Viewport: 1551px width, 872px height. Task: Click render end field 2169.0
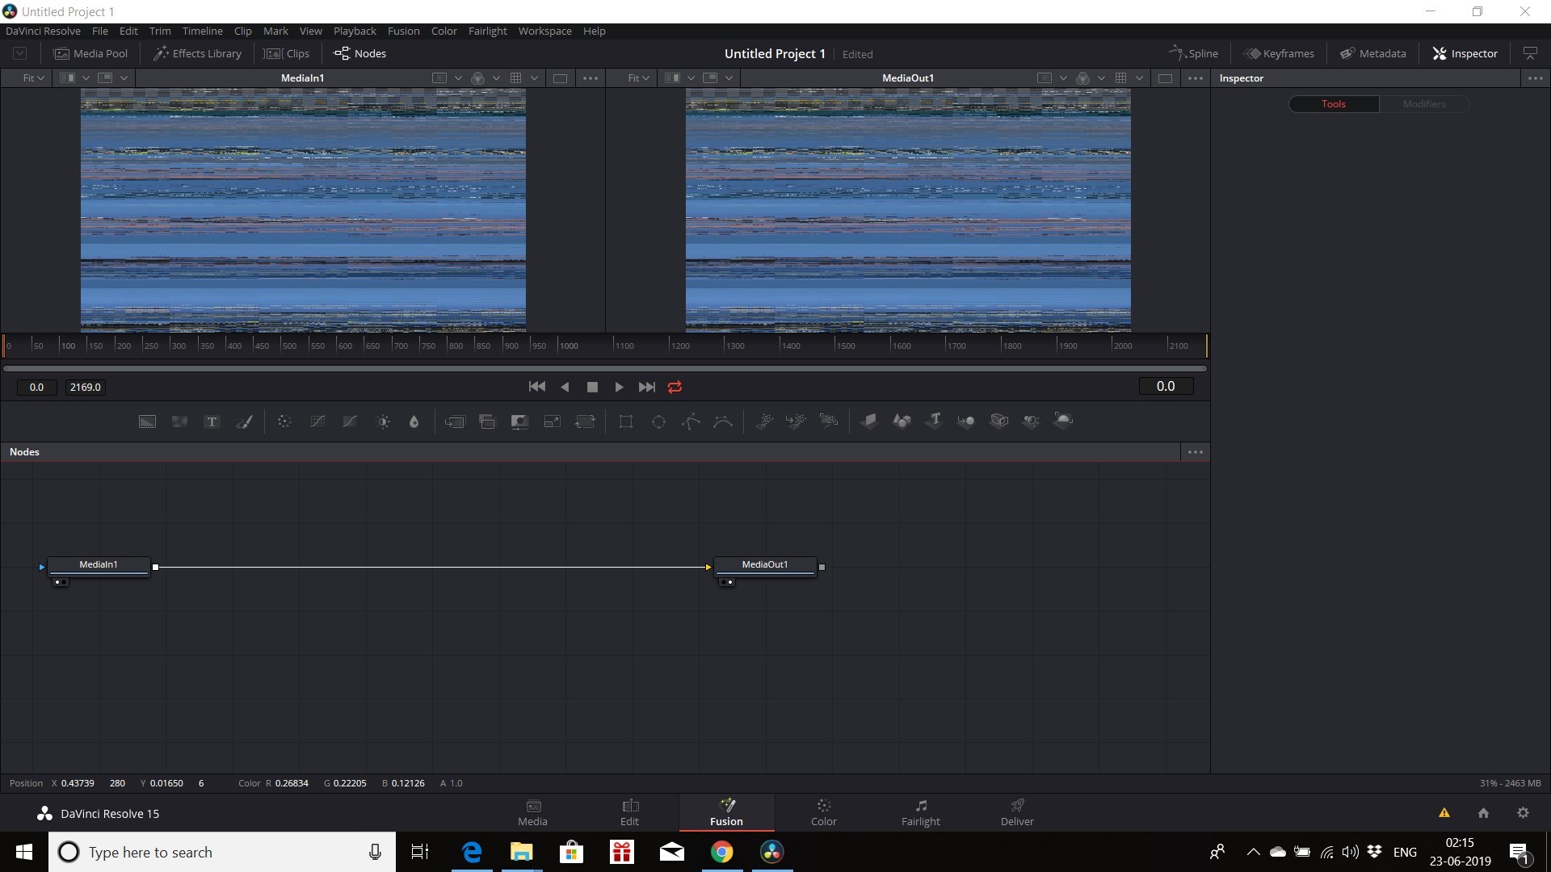point(85,388)
